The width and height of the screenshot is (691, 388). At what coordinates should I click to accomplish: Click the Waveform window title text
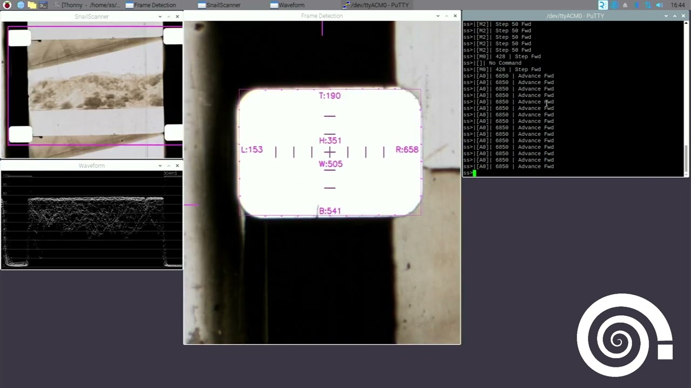pyautogui.click(x=91, y=165)
